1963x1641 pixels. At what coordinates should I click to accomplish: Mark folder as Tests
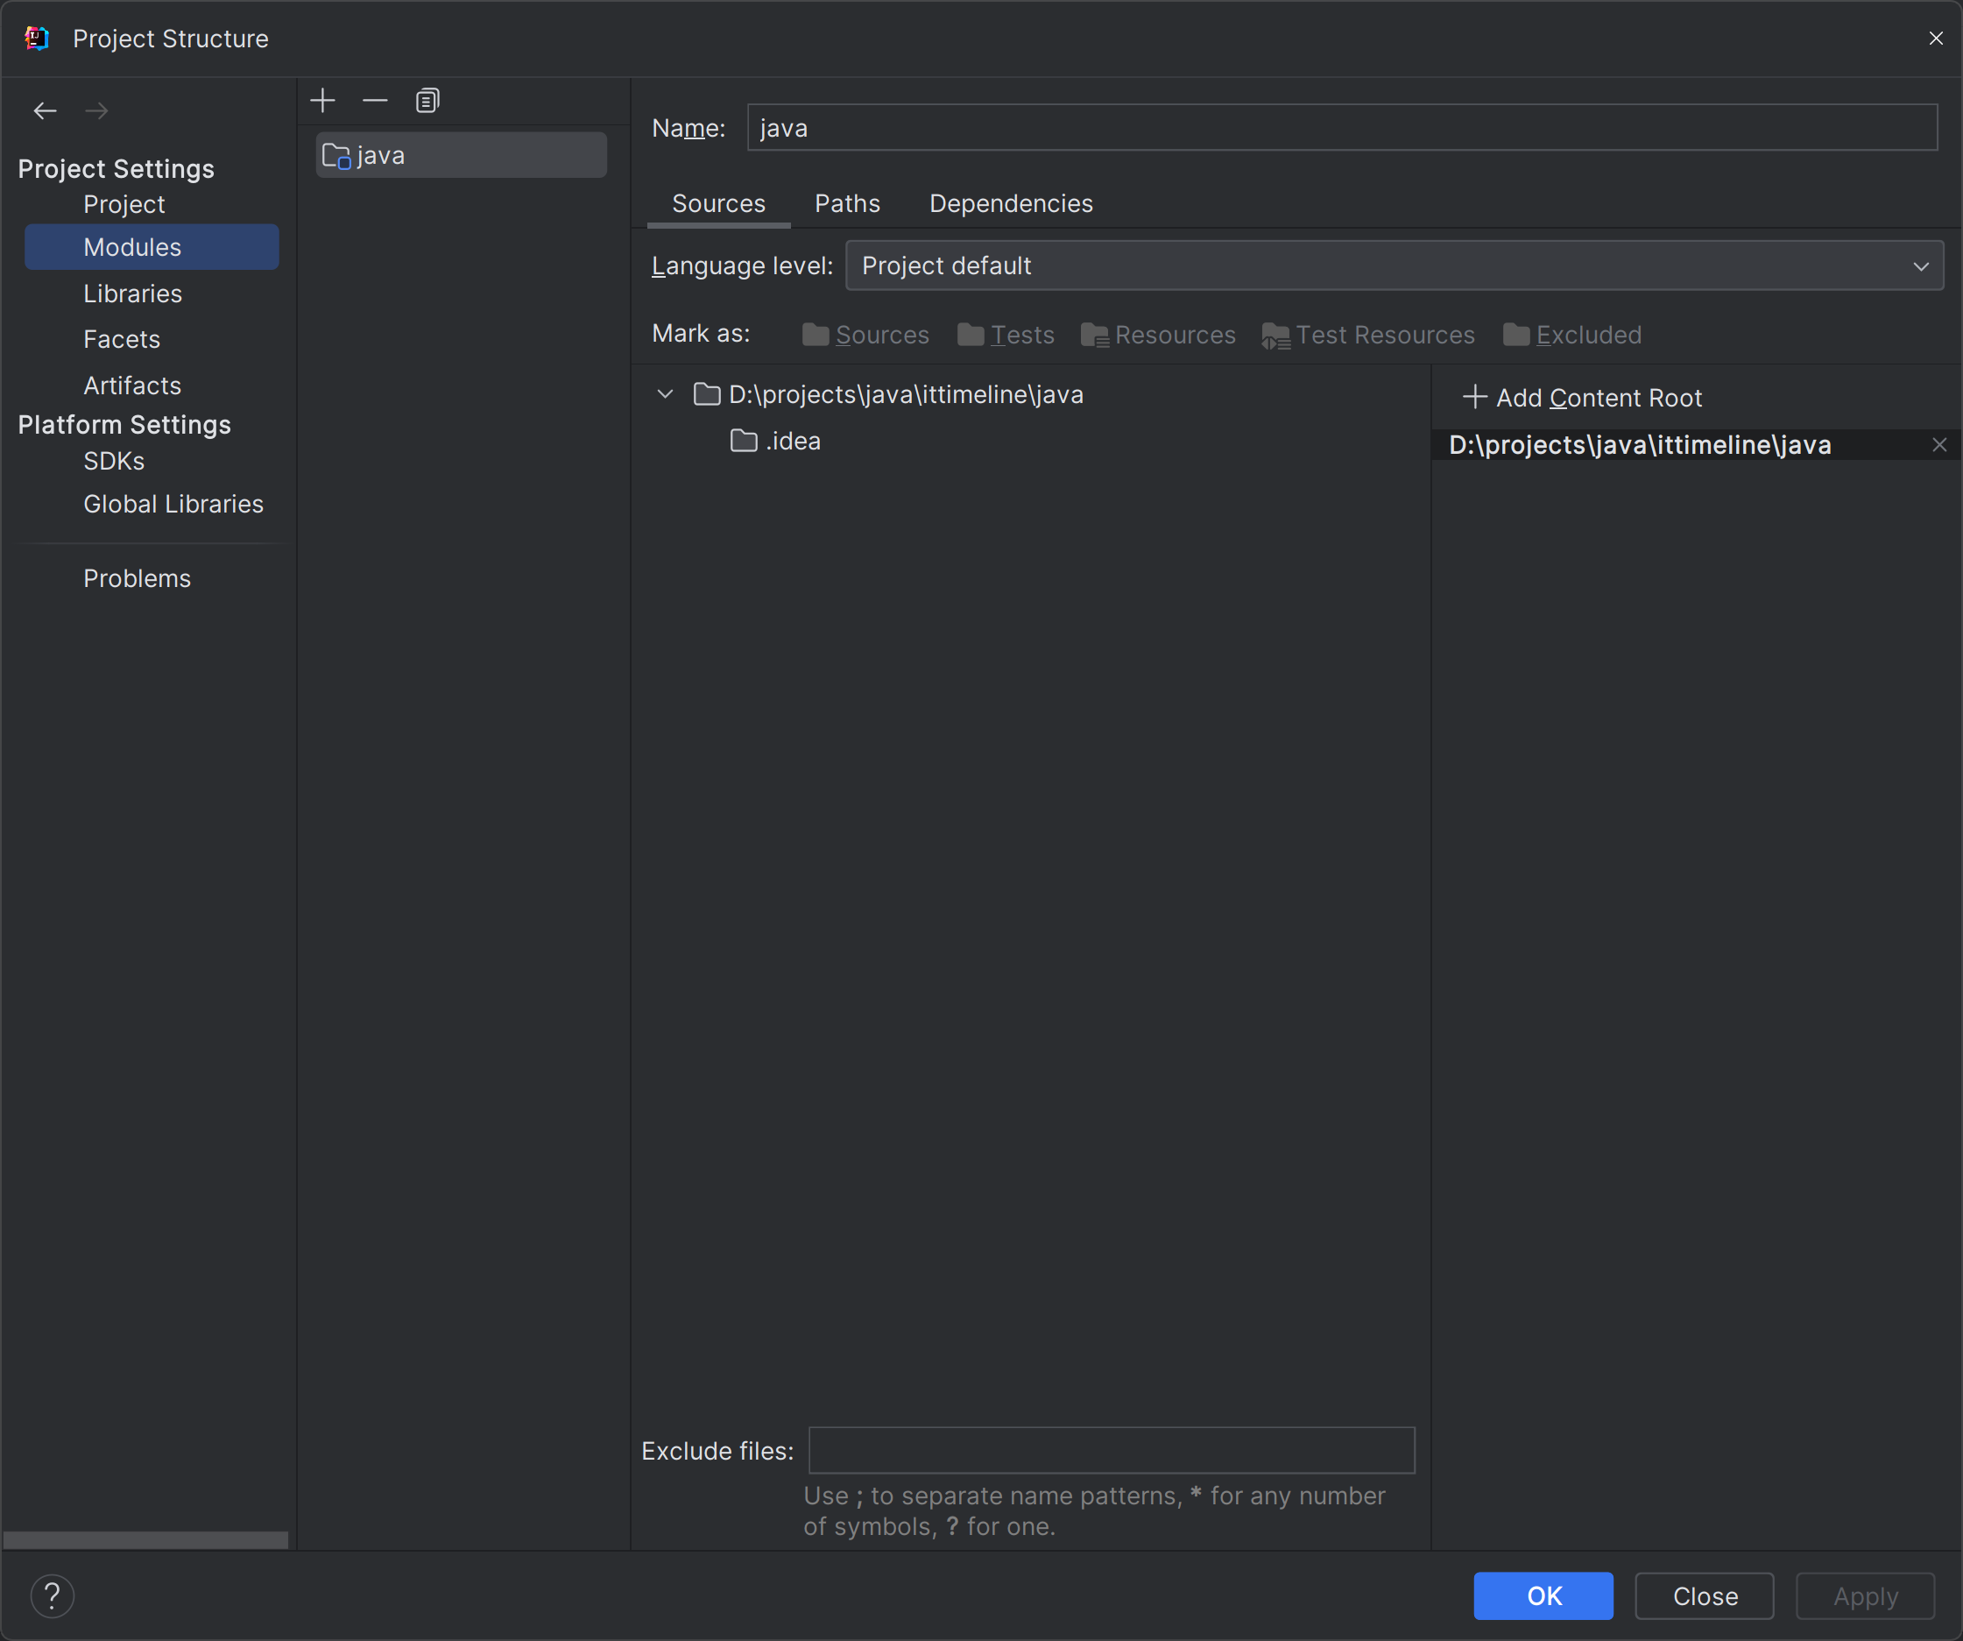coord(1006,335)
